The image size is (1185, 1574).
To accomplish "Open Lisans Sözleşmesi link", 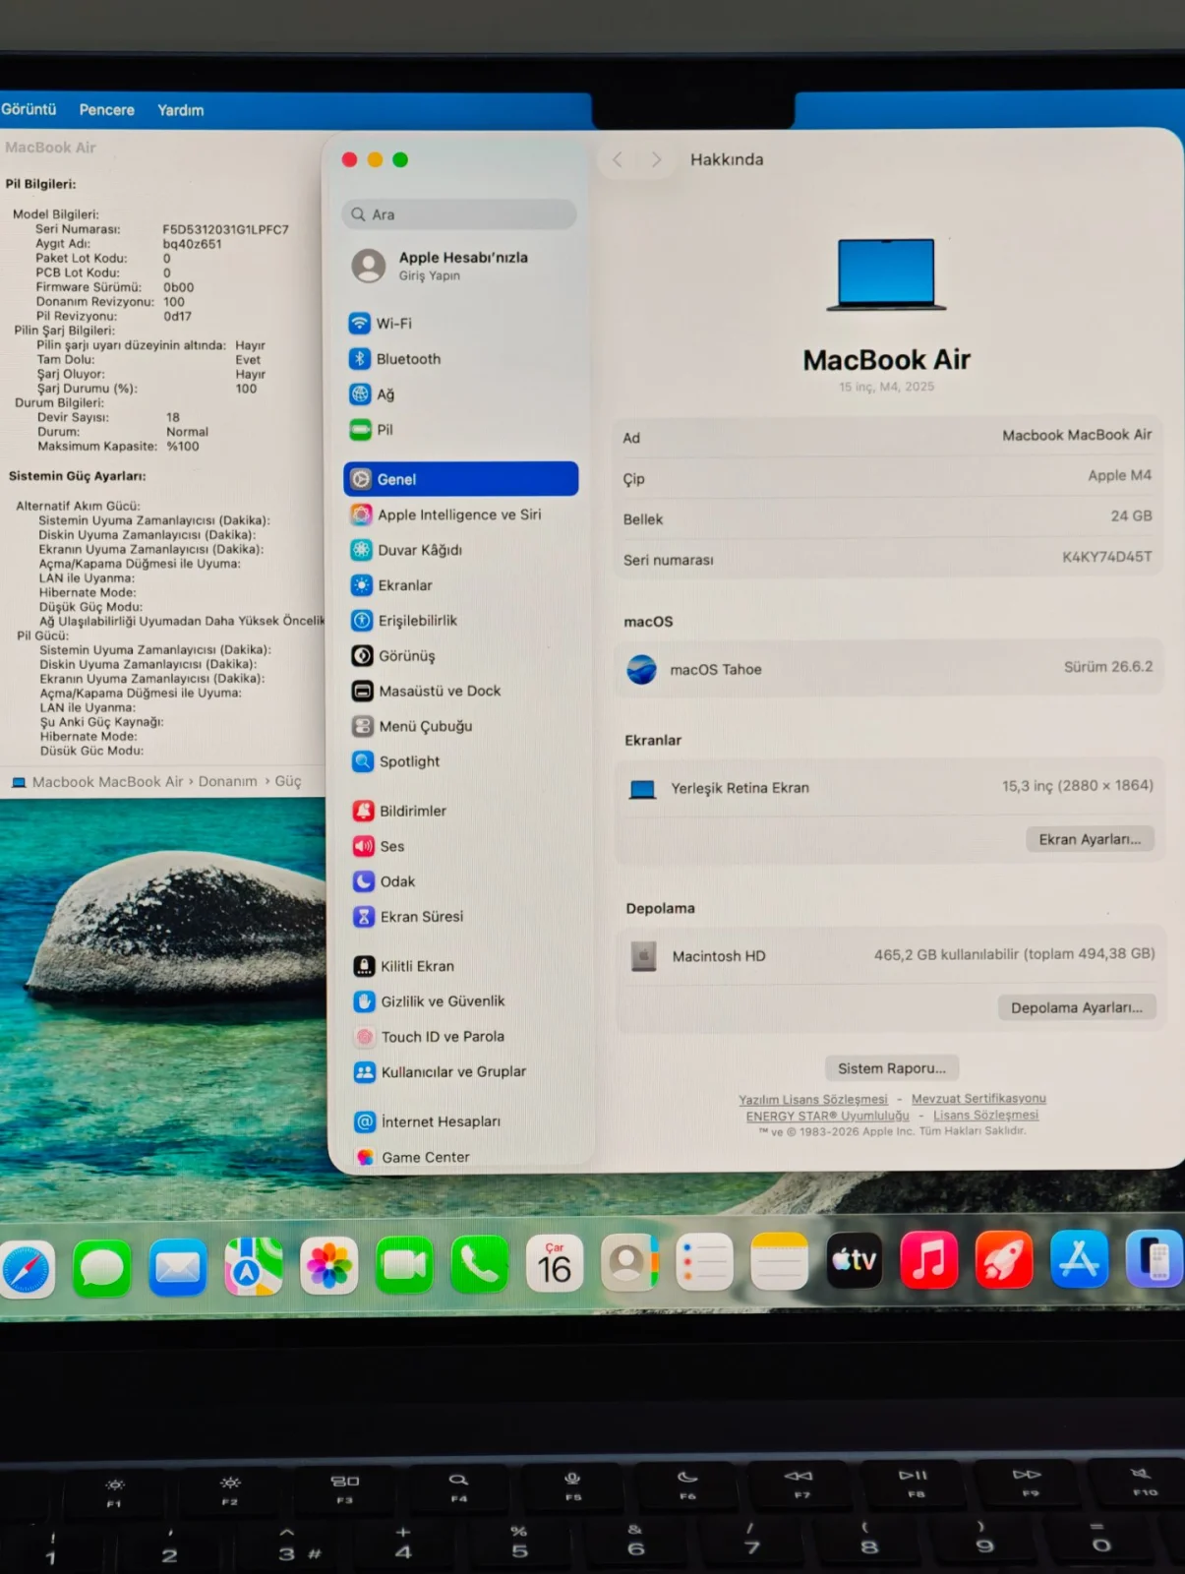I will tap(985, 1115).
